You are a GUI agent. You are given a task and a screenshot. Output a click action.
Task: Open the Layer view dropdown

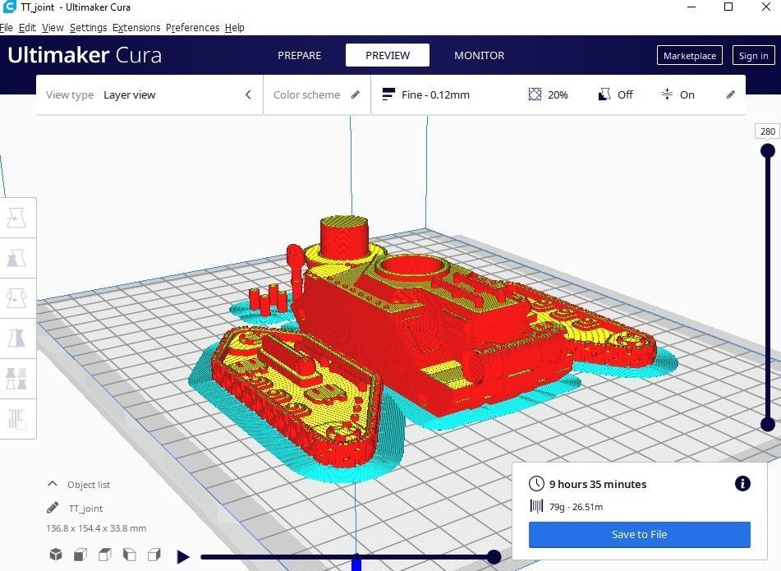click(x=149, y=94)
